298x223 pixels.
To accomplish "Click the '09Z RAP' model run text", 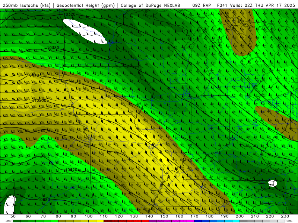I will (202, 5).
